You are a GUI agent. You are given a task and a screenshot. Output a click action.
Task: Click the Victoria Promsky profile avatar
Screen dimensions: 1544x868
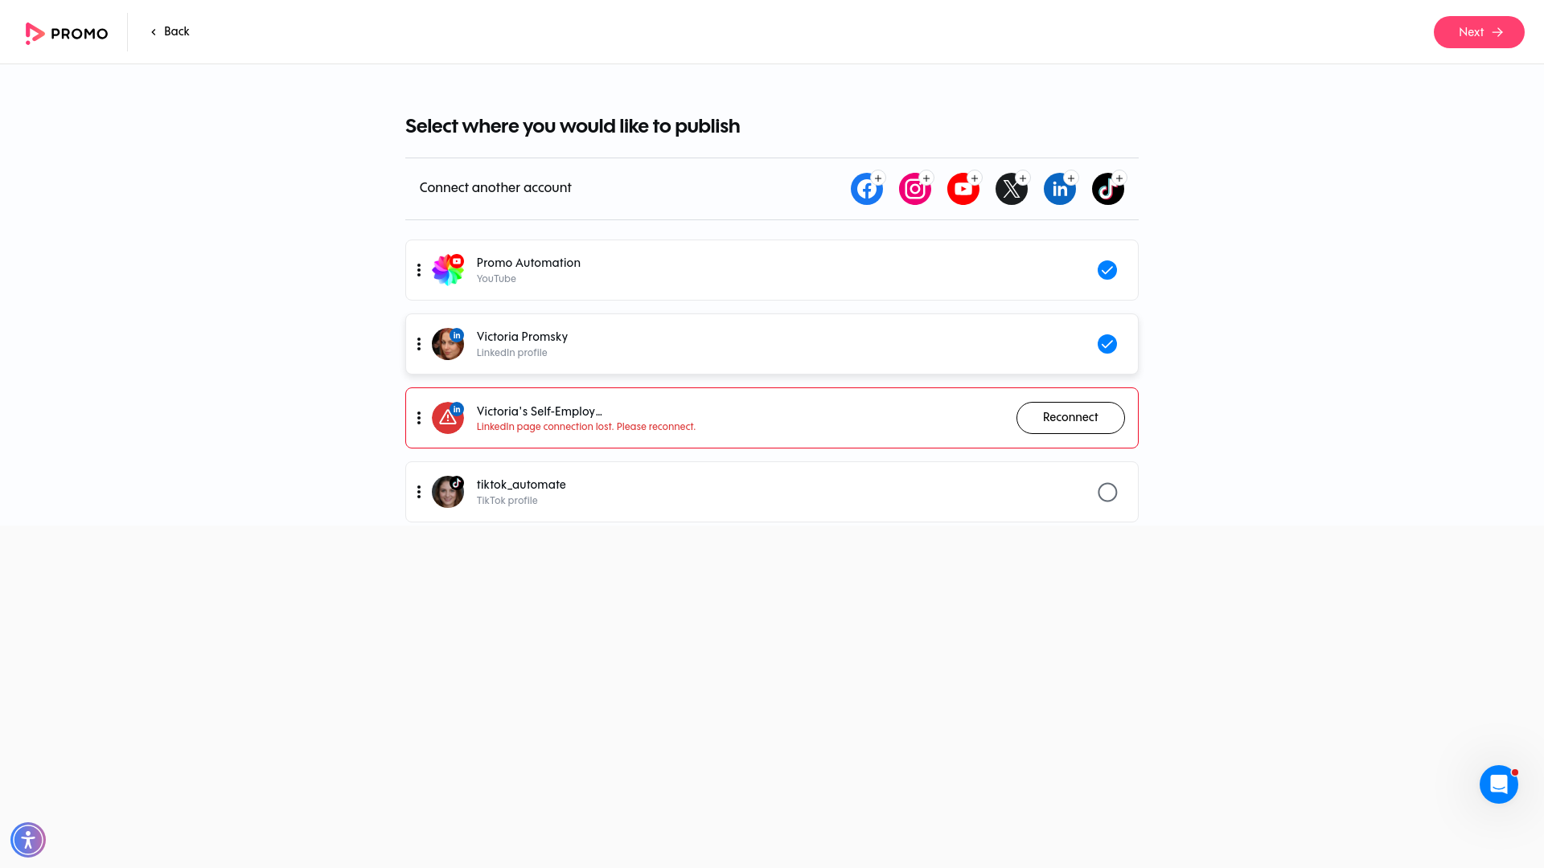click(448, 344)
